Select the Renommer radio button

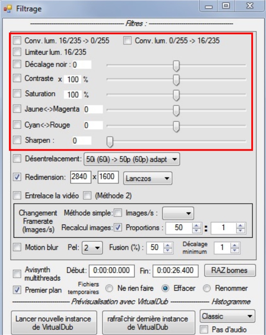point(207,288)
